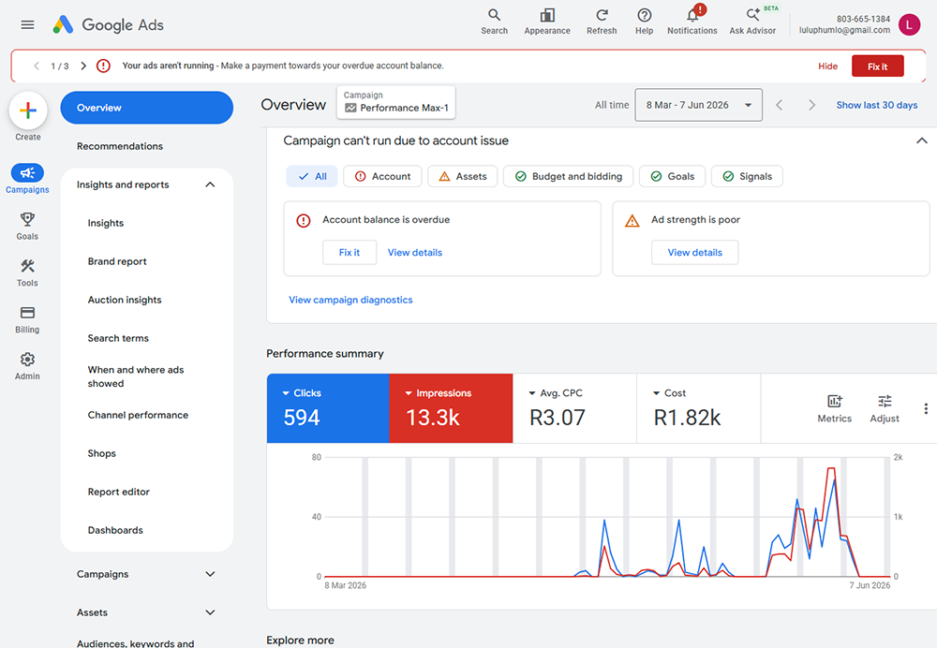Collapse Insights and reports section
Screen dimensions: 937x648
coord(210,184)
